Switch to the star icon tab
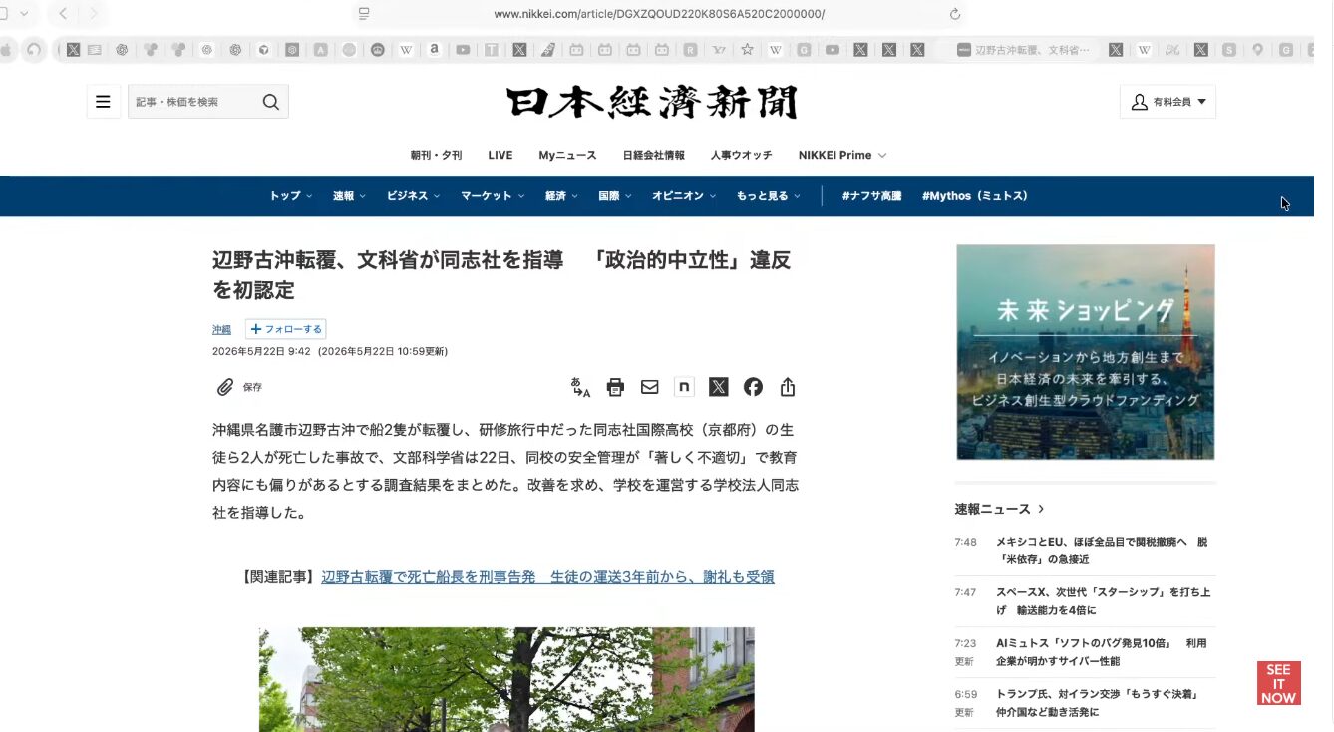This screenshot has height=732, width=1334. 747,49
